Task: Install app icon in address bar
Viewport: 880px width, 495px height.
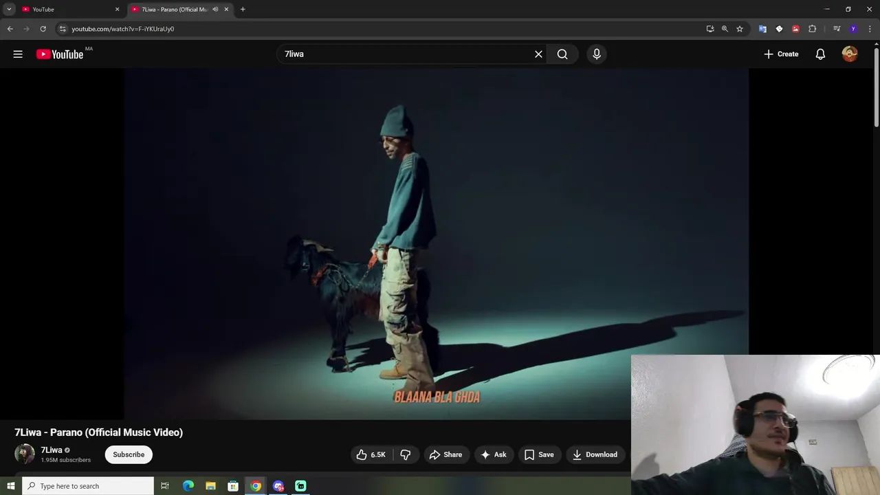Action: pos(710,29)
